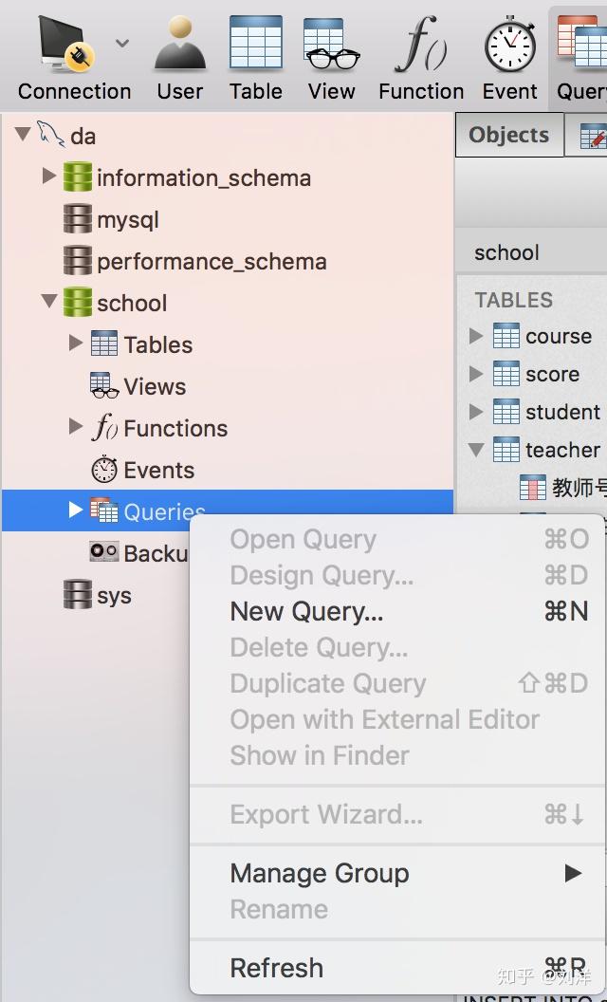Open the Event toolbar icon
Viewport: 607px width, 1002px height.
pos(509,46)
